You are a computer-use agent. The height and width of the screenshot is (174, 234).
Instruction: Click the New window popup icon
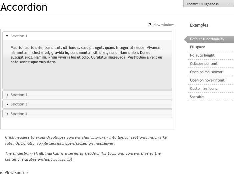point(149,25)
